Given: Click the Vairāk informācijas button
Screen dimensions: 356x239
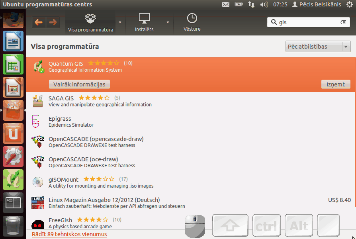Looking at the screenshot, I should pos(79,84).
